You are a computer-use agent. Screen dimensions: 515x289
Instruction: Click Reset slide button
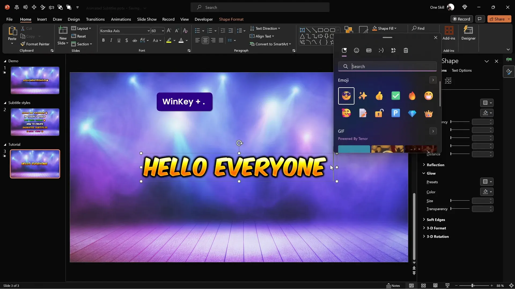click(x=79, y=36)
